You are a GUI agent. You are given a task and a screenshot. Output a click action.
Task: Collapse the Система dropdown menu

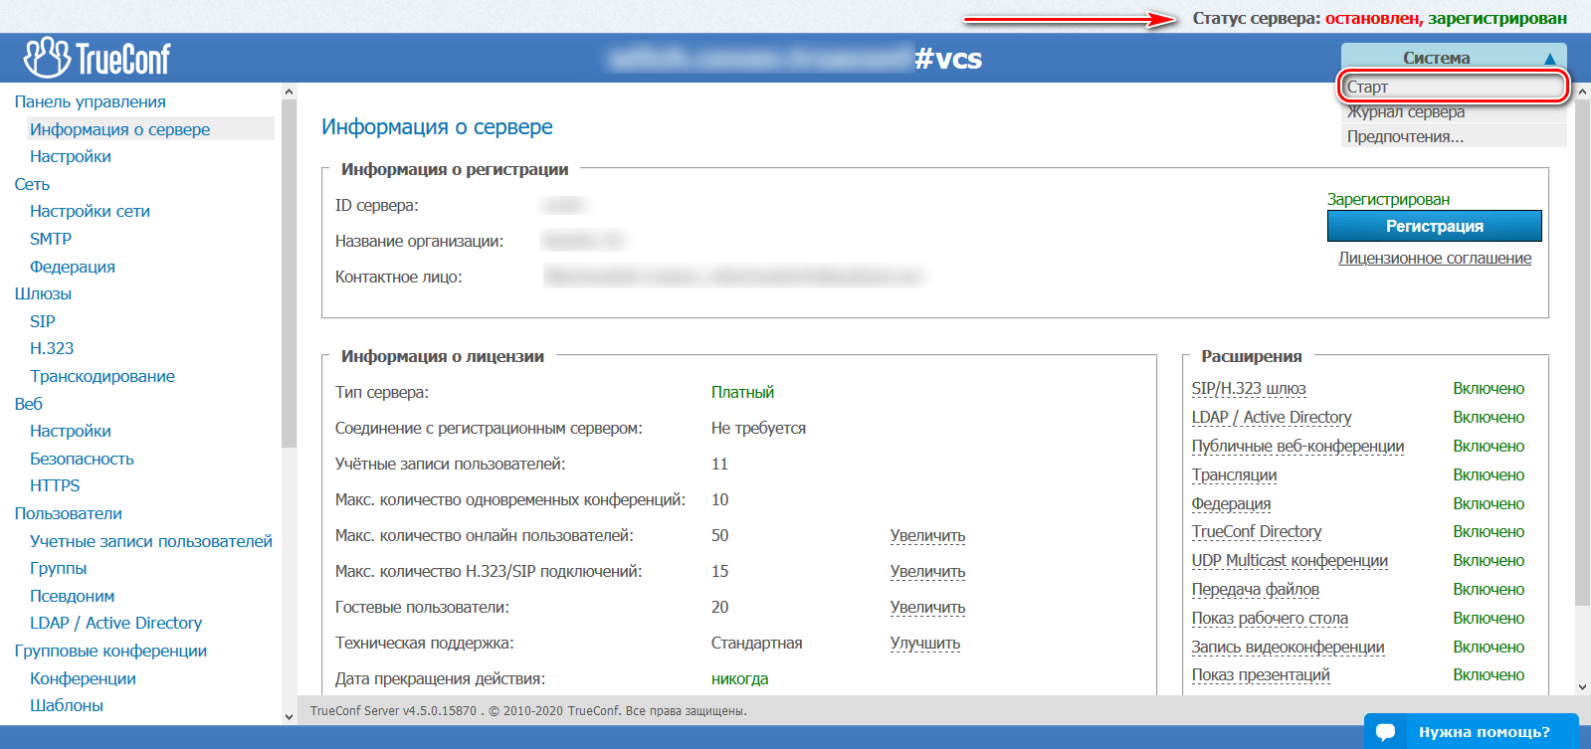1454,58
